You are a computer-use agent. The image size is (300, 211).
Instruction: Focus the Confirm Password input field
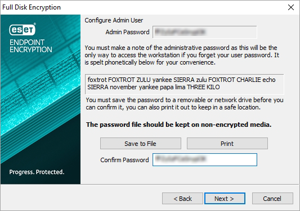tap(205, 160)
